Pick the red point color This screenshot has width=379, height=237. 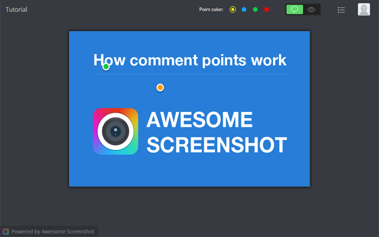pos(266,9)
